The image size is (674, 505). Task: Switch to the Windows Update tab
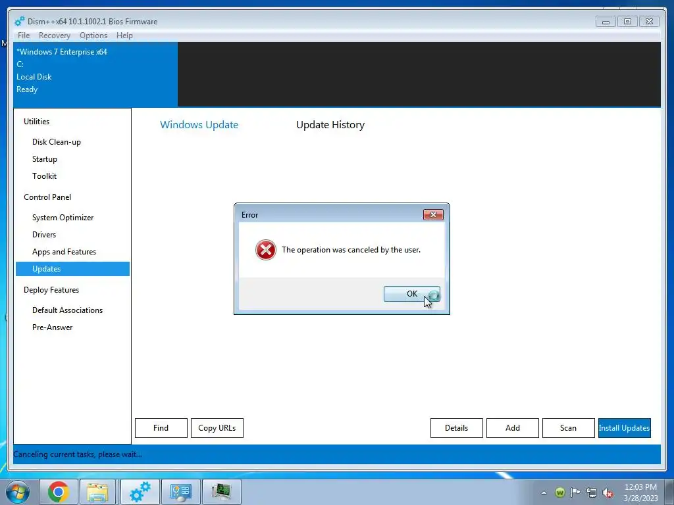click(x=199, y=124)
